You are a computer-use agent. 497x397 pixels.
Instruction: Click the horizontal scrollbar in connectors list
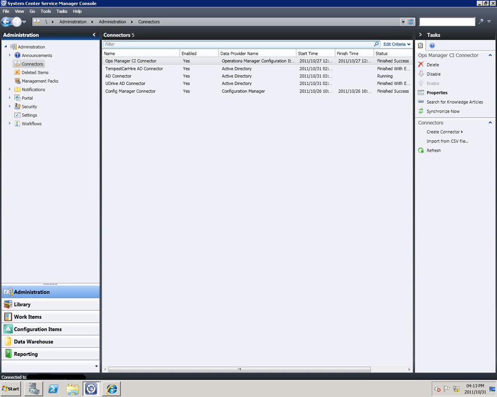point(239,369)
